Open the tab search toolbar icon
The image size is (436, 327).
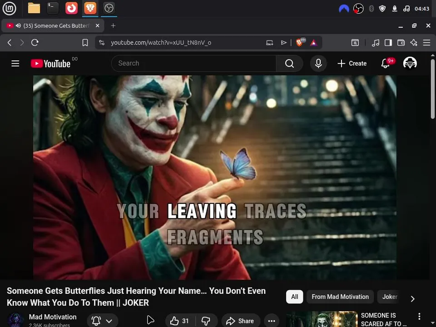pyautogui.click(x=355, y=43)
